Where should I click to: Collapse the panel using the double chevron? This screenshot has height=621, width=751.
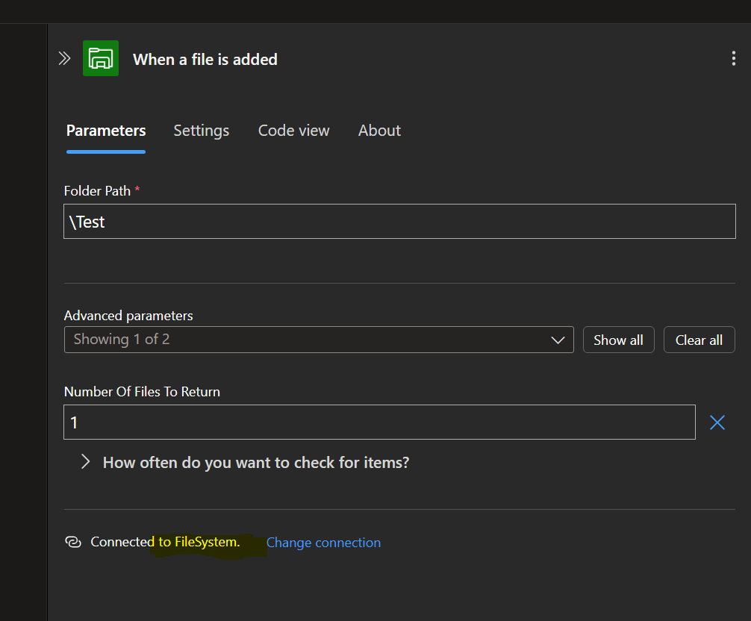[64, 59]
